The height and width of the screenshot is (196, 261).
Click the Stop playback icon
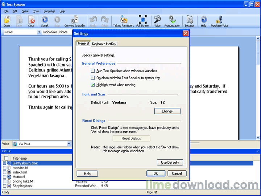[57, 21]
